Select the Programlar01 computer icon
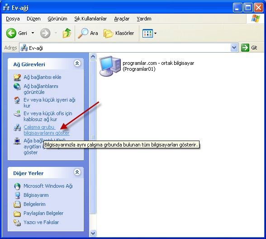This screenshot has height=239, width=266. click(110, 66)
